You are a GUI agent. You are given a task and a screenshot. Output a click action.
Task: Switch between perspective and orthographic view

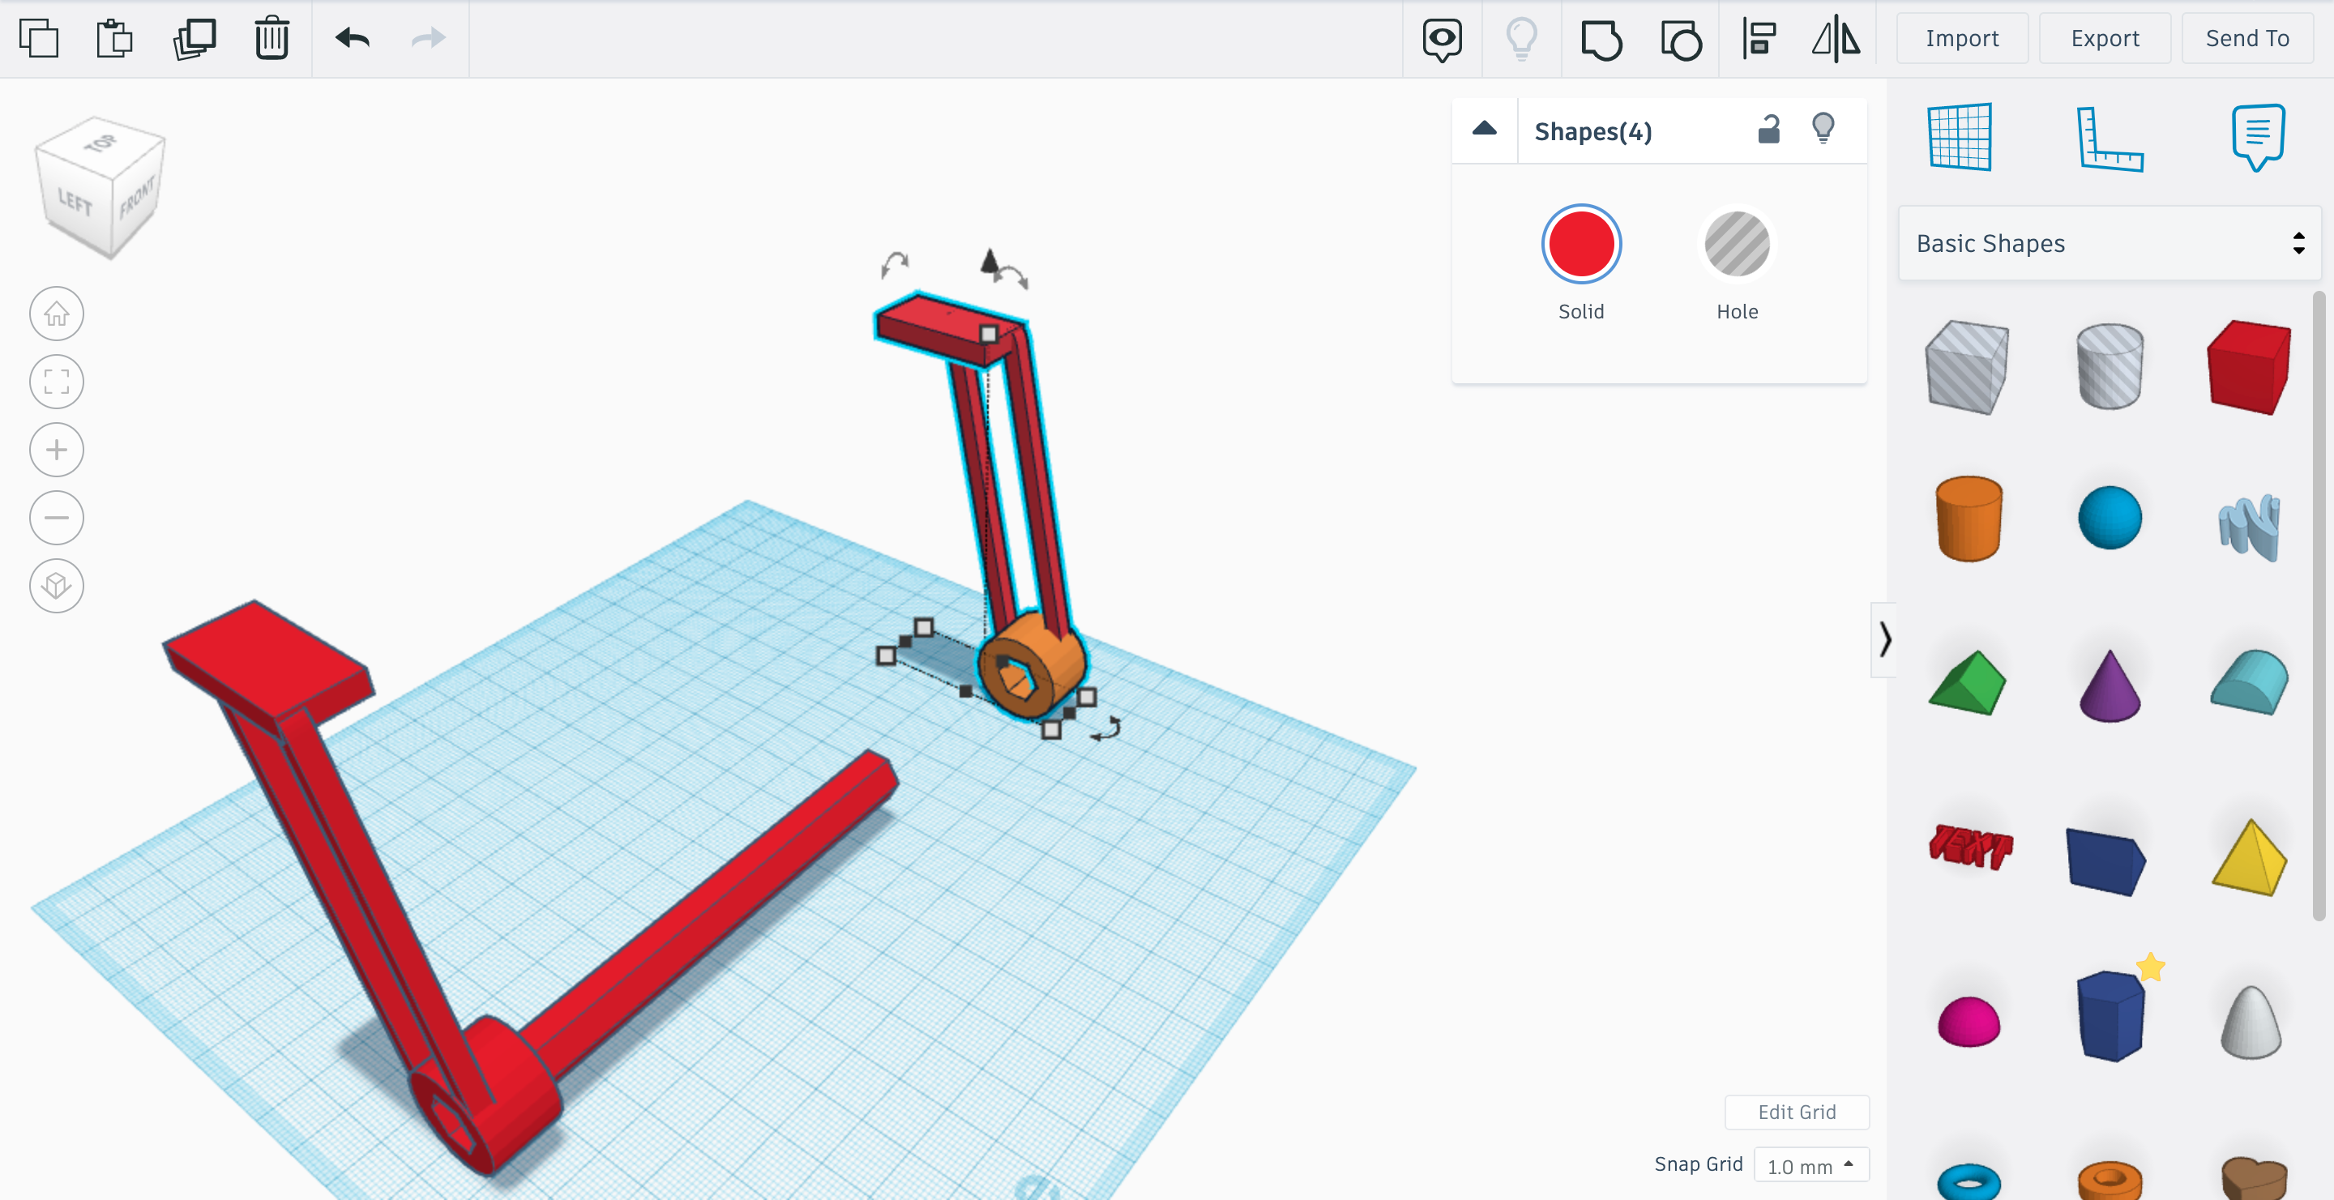pos(56,586)
